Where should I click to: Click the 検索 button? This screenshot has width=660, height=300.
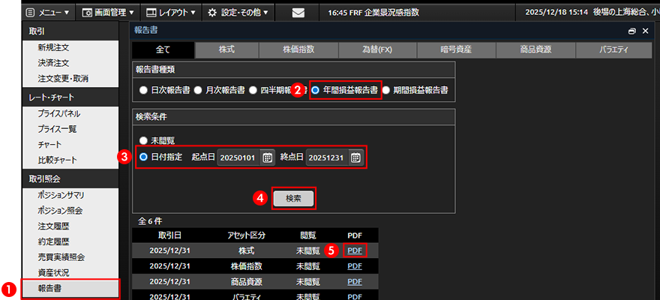(x=293, y=199)
